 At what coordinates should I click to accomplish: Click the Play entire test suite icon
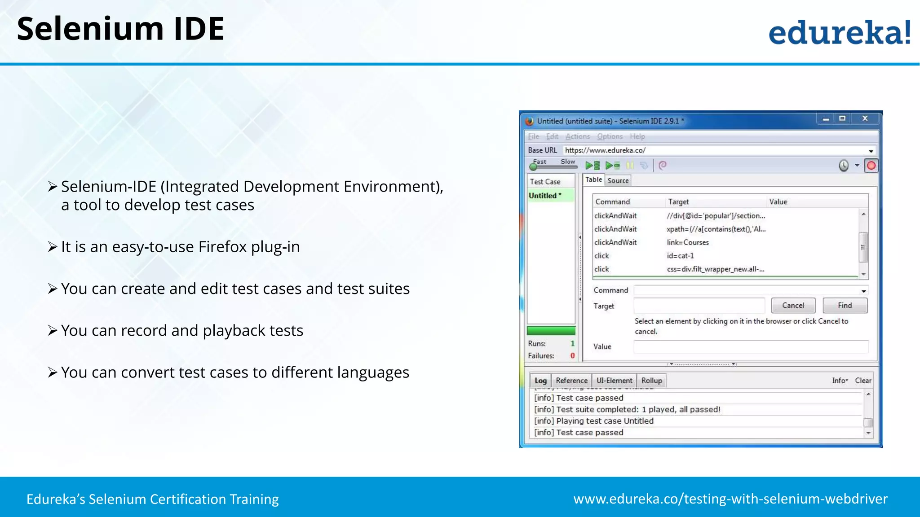593,166
